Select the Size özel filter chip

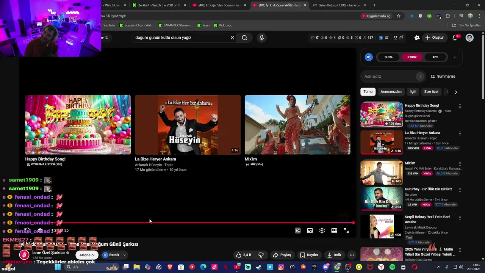(431, 92)
